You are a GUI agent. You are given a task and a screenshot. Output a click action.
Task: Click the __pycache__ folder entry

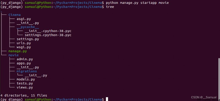pyautogui.click(x=28, y=27)
